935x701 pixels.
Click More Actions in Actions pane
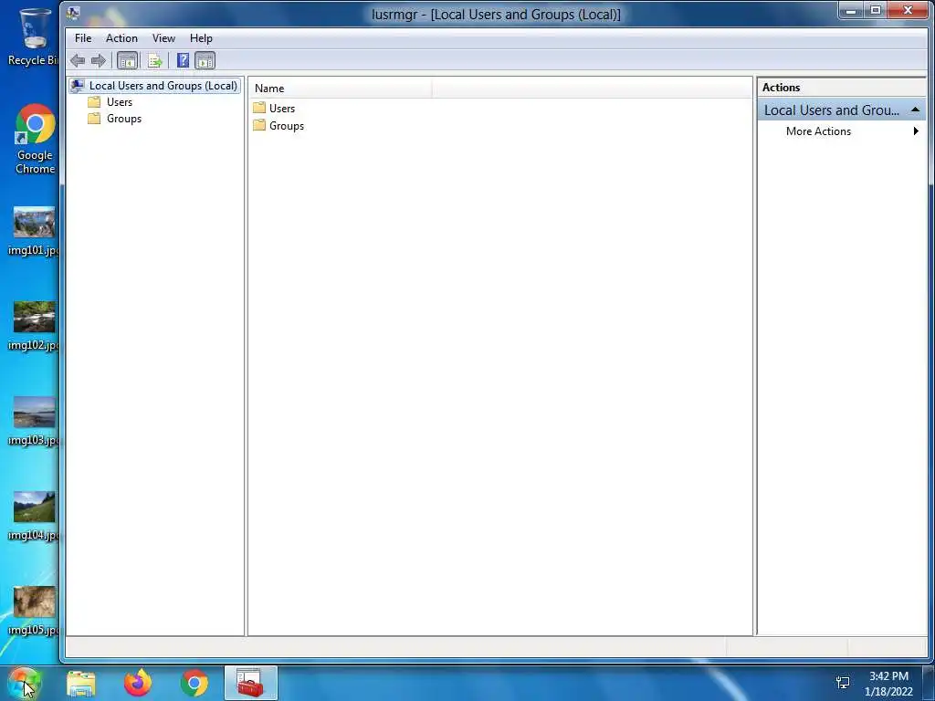click(818, 131)
